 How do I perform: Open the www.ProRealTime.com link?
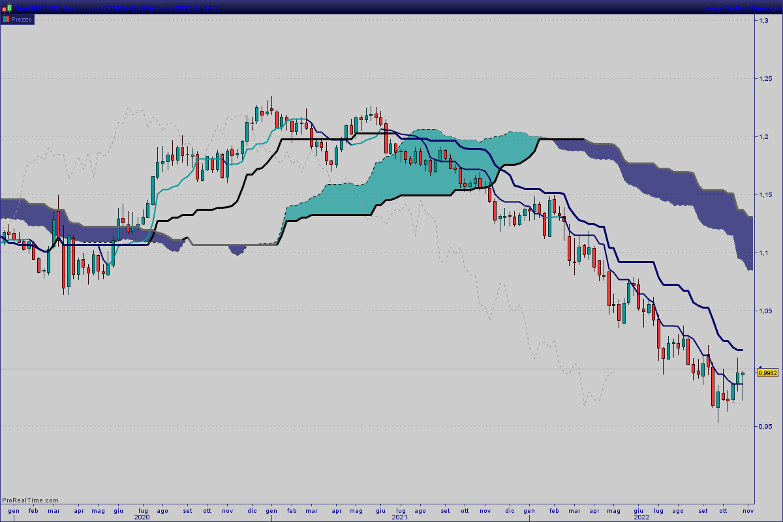click(x=743, y=7)
